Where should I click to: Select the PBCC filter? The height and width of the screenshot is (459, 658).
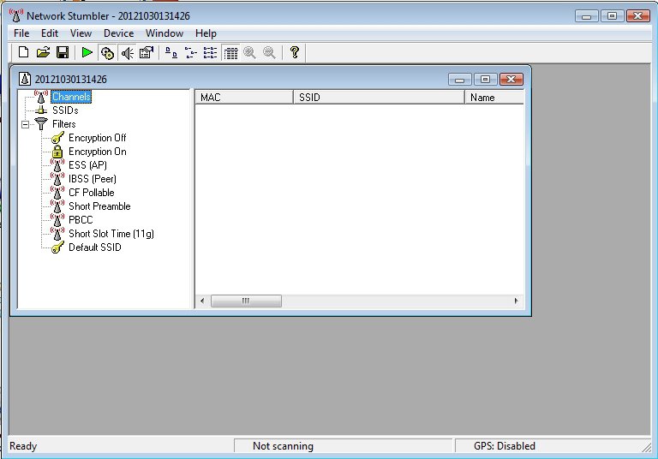81,220
